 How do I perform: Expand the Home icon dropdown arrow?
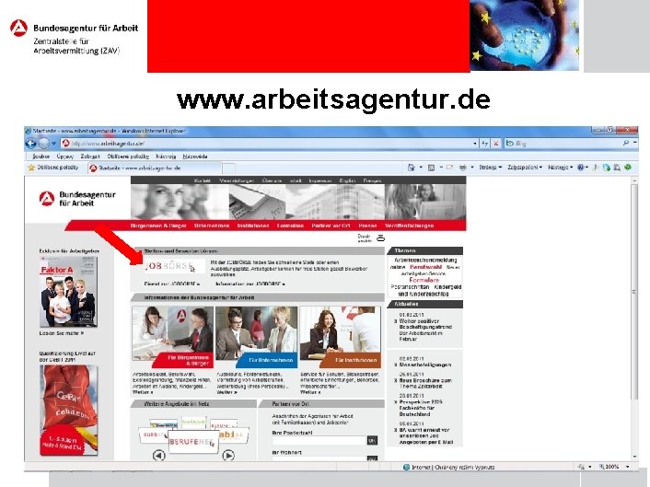[x=421, y=168]
